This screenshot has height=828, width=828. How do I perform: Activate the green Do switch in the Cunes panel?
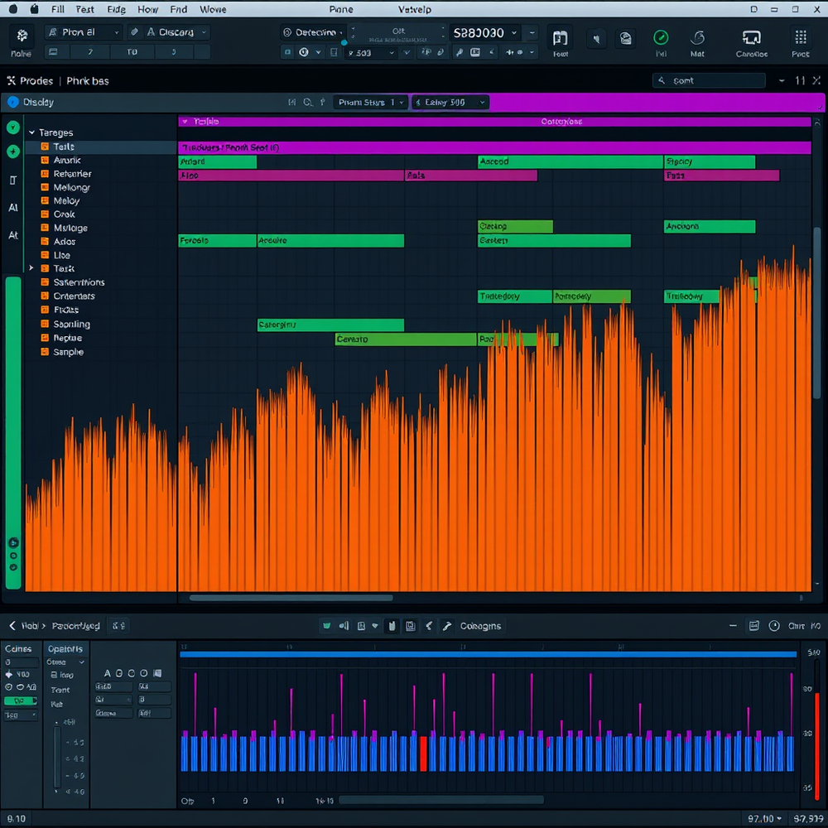20,701
